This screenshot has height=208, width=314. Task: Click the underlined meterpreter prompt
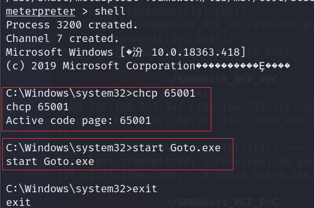pos(41,11)
